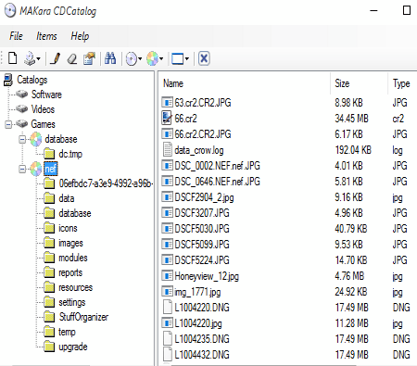Click the blue X close toolbar icon

pyautogui.click(x=204, y=58)
